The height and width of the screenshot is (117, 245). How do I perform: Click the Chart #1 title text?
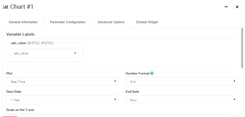[22, 7]
